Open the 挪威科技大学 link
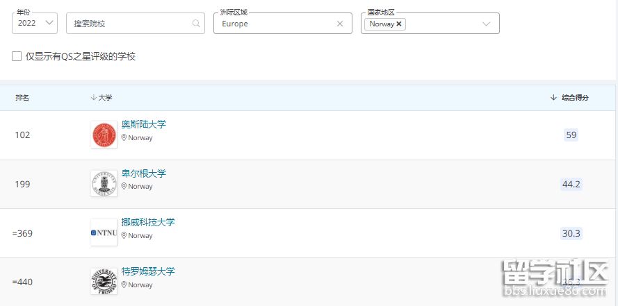The height and width of the screenshot is (306, 618). pyautogui.click(x=148, y=223)
